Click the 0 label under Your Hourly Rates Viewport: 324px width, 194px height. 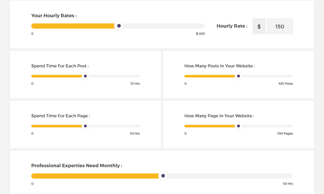pos(32,34)
